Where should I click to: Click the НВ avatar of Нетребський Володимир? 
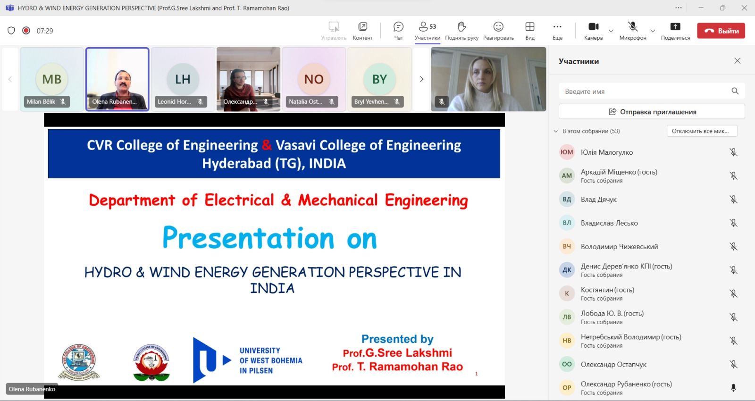click(567, 341)
